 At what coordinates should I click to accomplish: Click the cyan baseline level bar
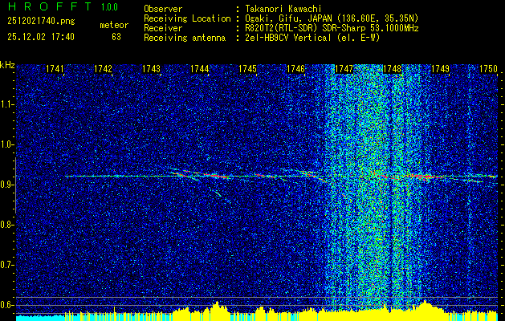pyautogui.click(x=40, y=318)
